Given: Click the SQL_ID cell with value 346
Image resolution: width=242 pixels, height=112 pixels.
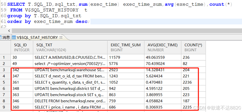Looking at the screenshot, I should tap(22, 101).
